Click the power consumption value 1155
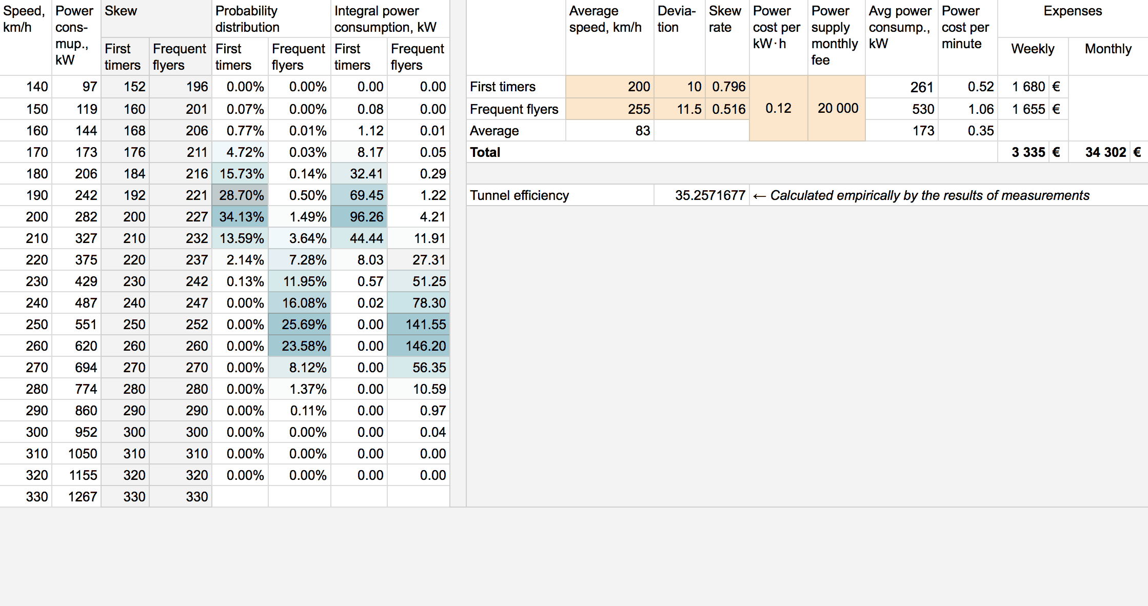1148x606 pixels. click(x=76, y=475)
